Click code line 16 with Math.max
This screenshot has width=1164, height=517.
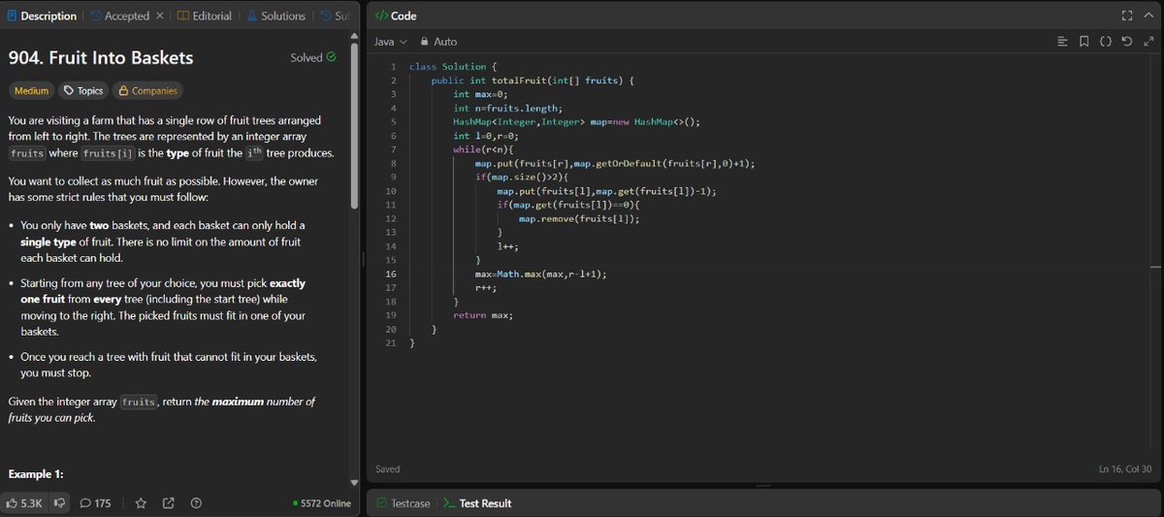coord(541,275)
